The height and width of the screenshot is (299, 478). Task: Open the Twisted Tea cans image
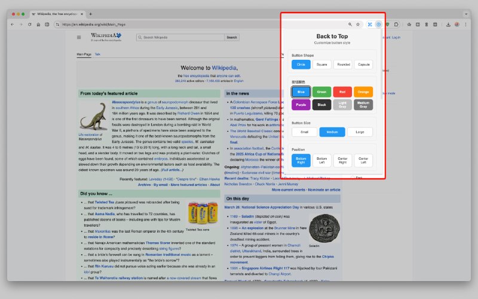(x=203, y=213)
